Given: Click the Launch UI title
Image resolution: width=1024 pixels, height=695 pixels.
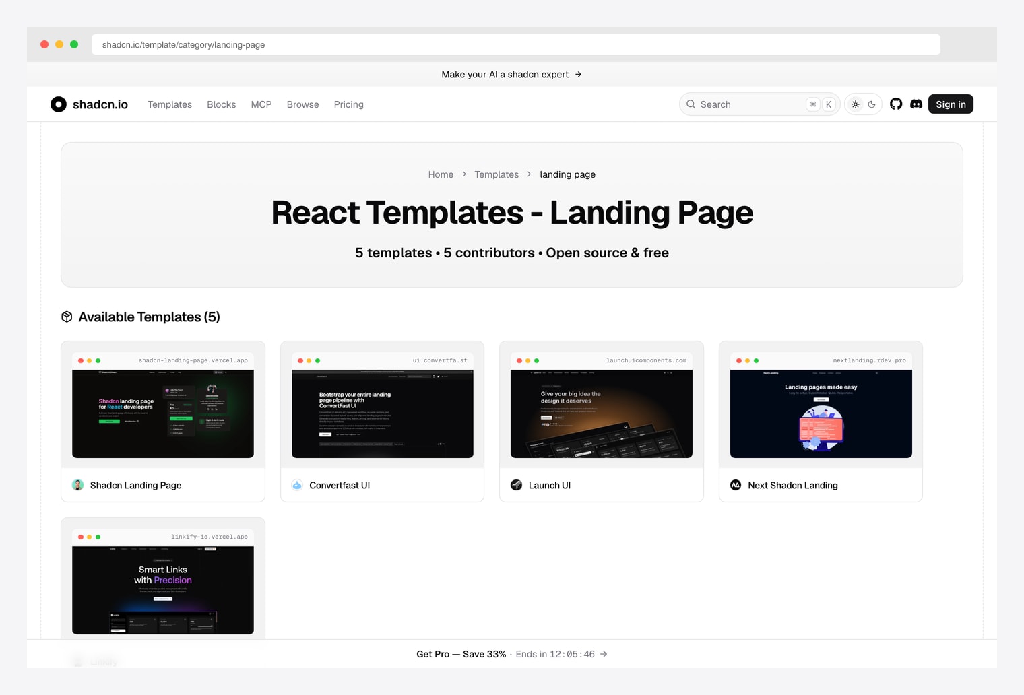Looking at the screenshot, I should (x=550, y=485).
